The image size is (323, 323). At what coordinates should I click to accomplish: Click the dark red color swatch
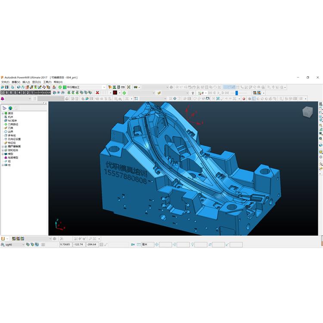(x=115, y=93)
